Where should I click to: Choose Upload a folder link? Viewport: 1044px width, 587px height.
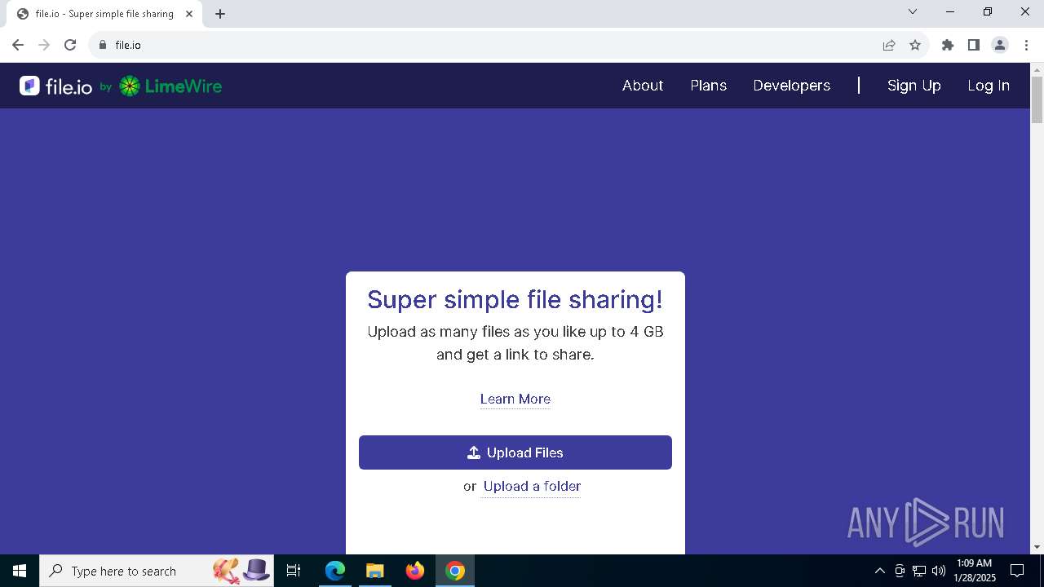(532, 486)
